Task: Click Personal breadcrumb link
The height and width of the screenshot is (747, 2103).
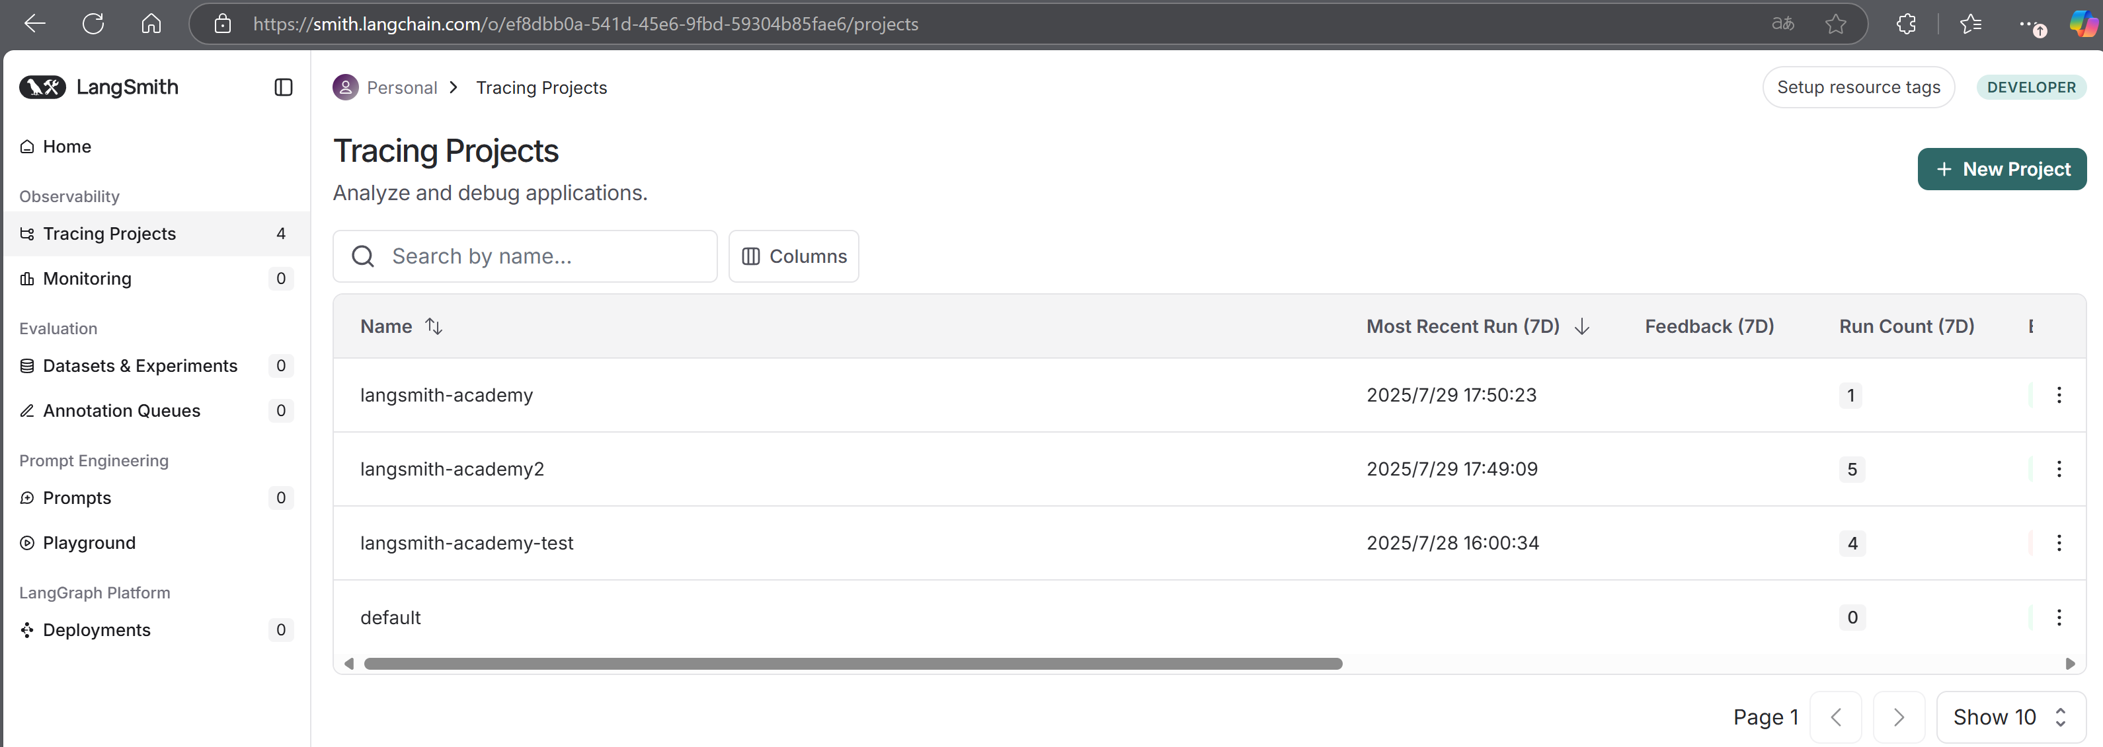Action: [402, 87]
